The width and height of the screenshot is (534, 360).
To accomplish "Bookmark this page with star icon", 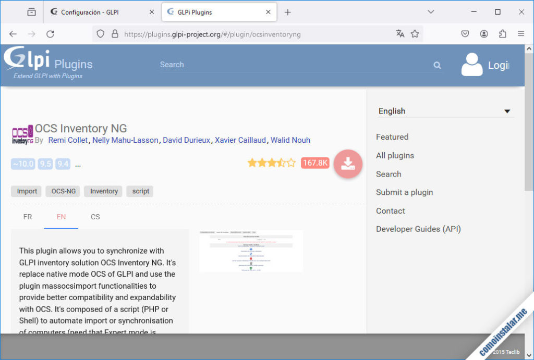I will pos(415,34).
